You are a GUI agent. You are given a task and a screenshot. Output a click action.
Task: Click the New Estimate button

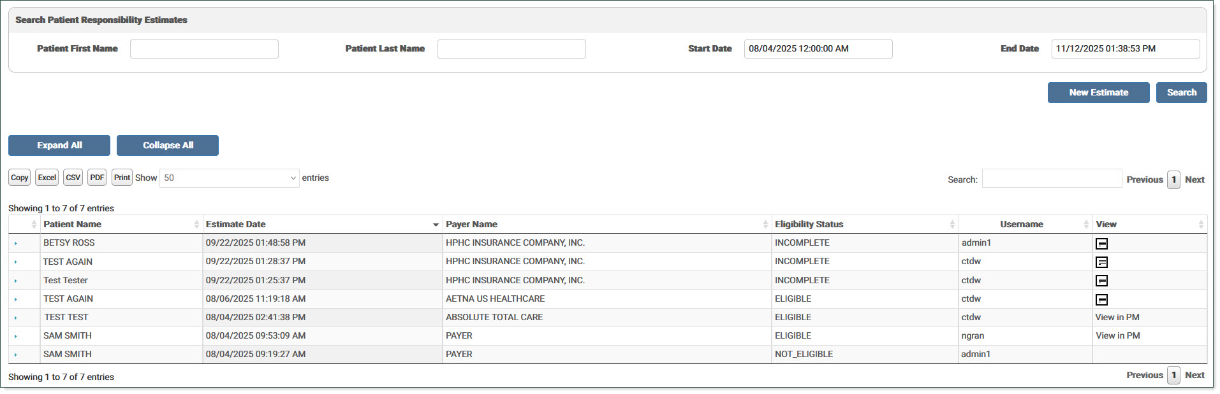point(1098,93)
